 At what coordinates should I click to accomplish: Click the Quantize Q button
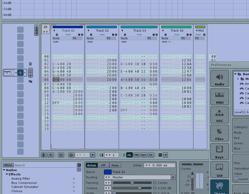[x=71, y=155]
